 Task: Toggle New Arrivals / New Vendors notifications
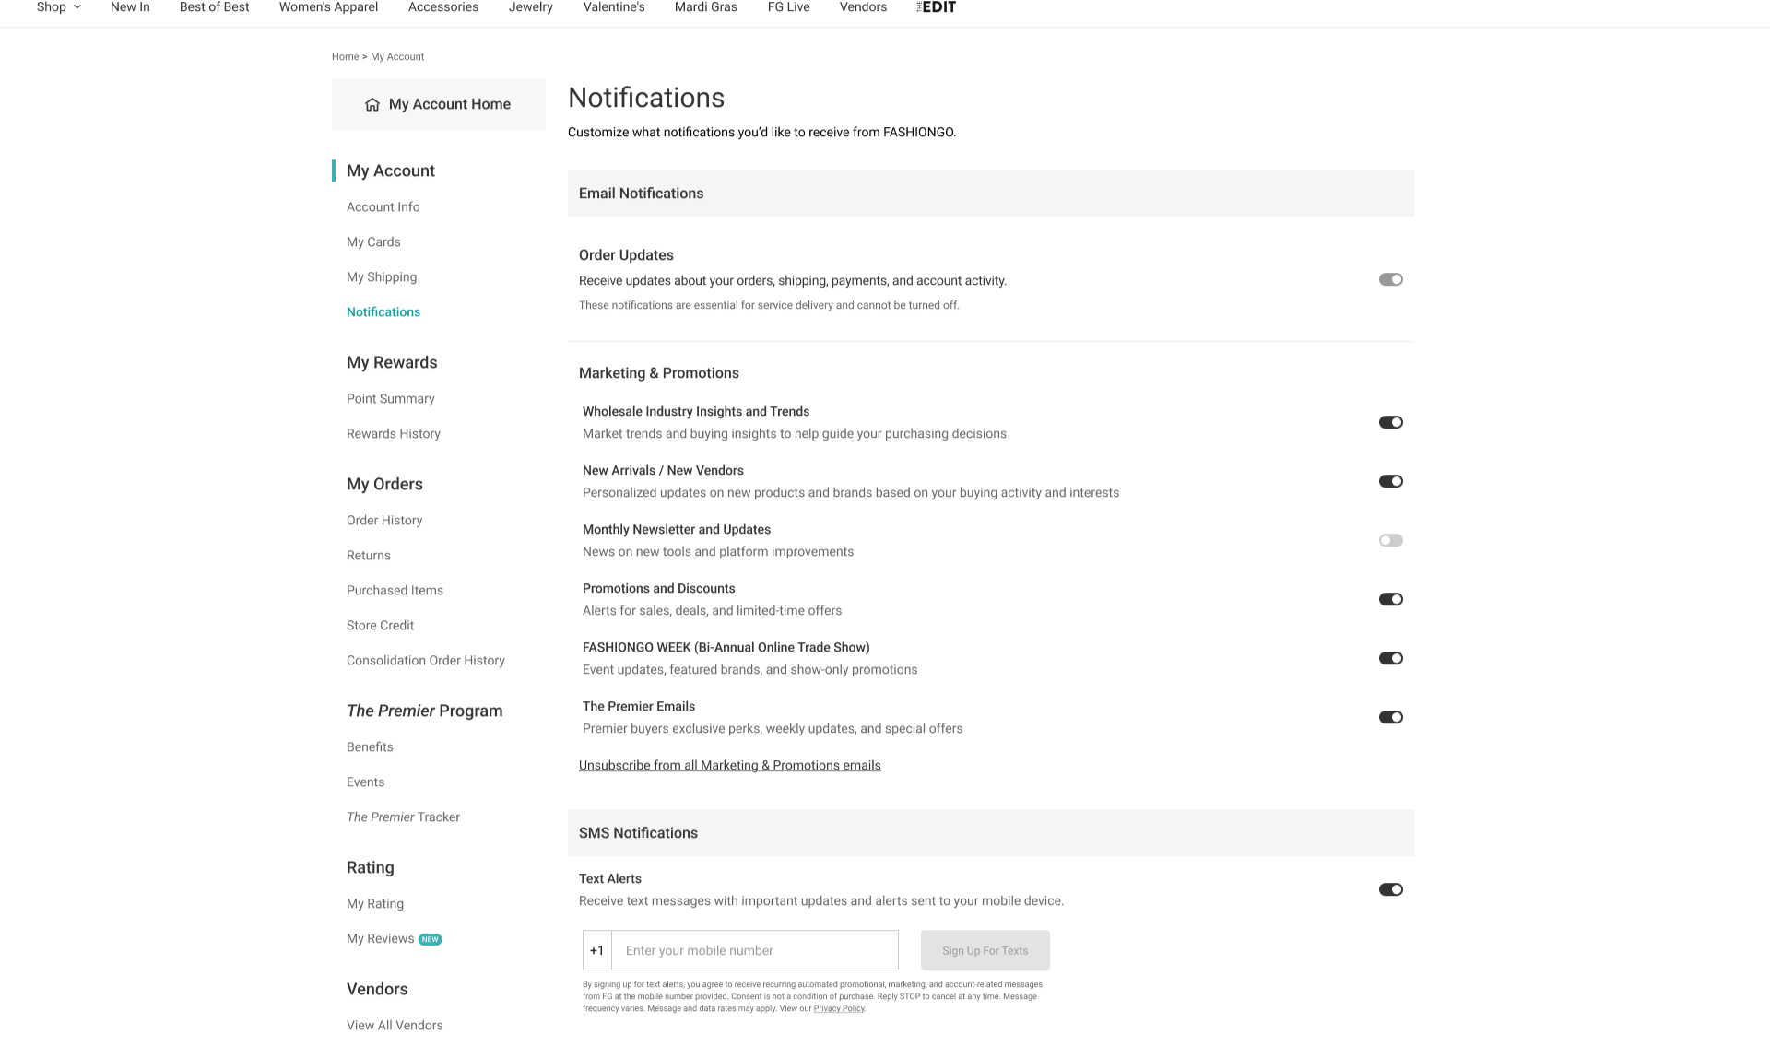point(1390,481)
